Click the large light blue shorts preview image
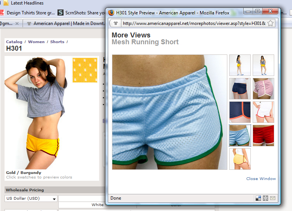The image size is (292, 211). coord(169,112)
